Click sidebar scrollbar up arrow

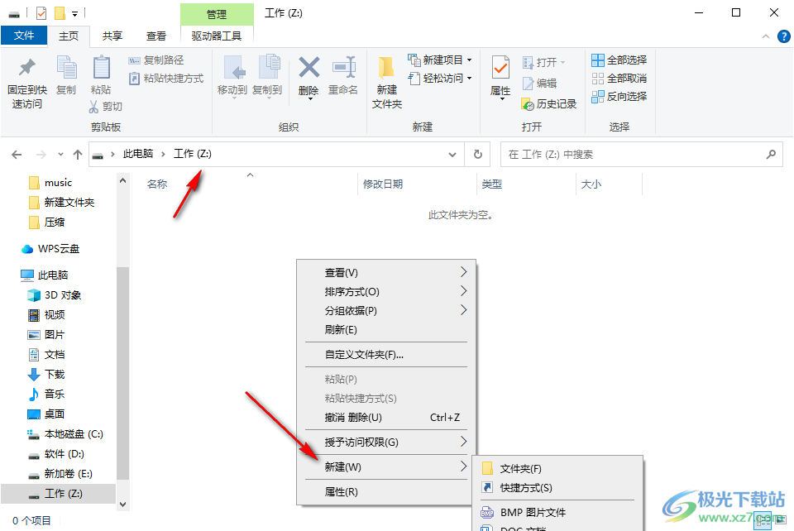pyautogui.click(x=122, y=180)
